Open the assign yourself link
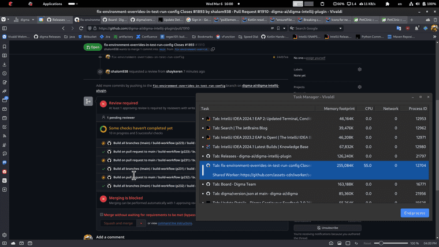The width and height of the screenshot is (439, 247). pos(315,58)
